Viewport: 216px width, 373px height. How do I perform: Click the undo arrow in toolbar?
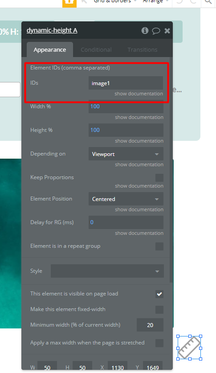click(x=179, y=2)
